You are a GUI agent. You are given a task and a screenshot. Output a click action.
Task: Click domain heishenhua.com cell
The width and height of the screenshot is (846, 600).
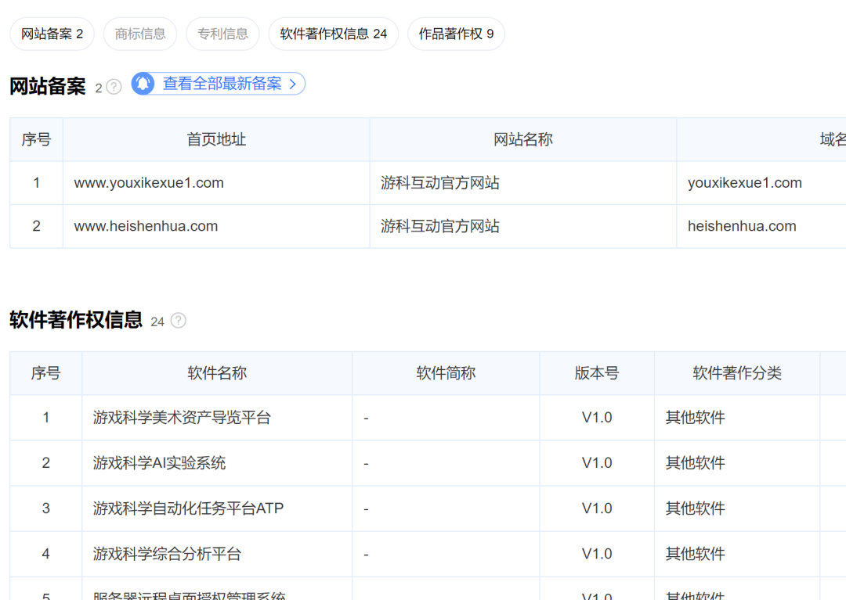pyautogui.click(x=742, y=226)
